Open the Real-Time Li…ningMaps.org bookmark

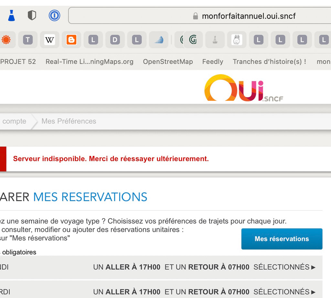click(90, 62)
